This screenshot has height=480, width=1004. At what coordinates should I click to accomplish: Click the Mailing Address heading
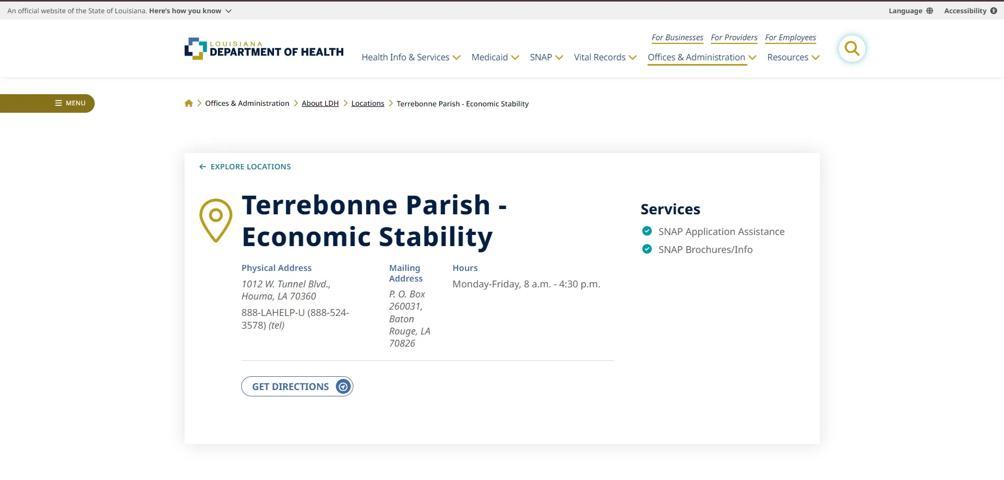406,273
